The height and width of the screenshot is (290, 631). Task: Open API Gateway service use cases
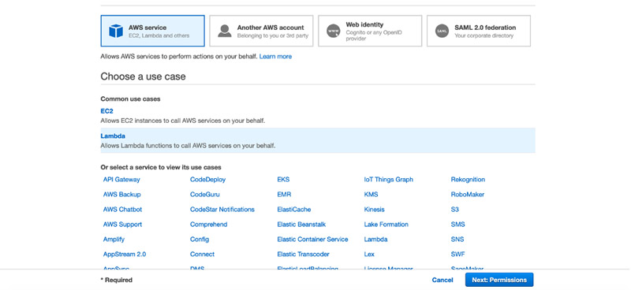[x=121, y=180]
